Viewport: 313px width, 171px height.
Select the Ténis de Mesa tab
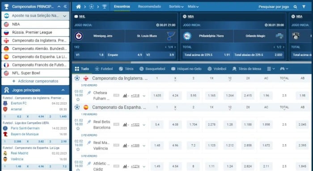pyautogui.click(x=247, y=69)
